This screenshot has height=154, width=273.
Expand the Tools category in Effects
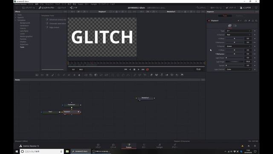point(16,15)
